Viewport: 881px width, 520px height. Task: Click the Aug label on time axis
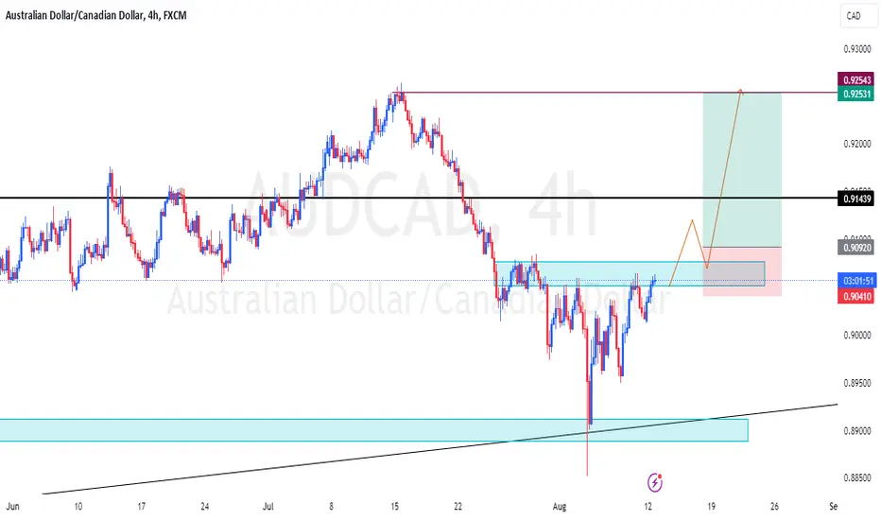pos(559,506)
